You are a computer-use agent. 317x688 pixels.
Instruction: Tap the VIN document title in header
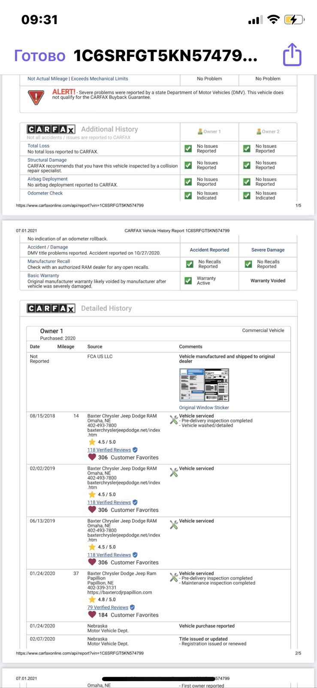click(x=166, y=56)
